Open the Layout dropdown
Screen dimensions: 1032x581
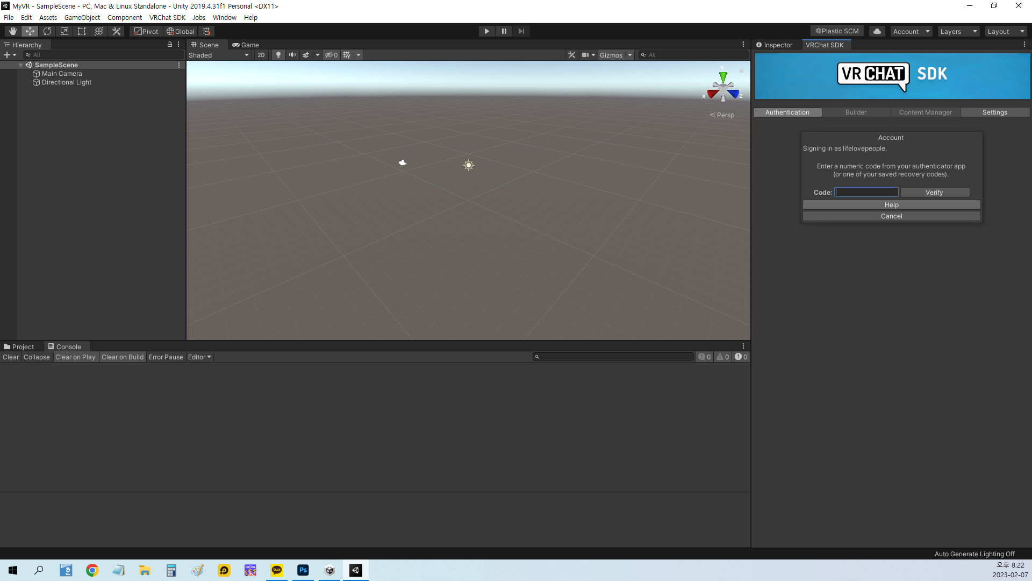click(x=1006, y=31)
